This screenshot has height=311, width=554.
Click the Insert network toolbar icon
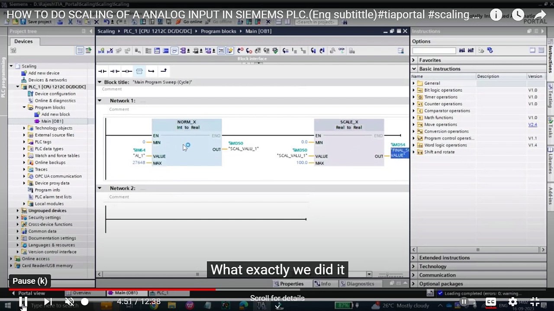coord(101,51)
